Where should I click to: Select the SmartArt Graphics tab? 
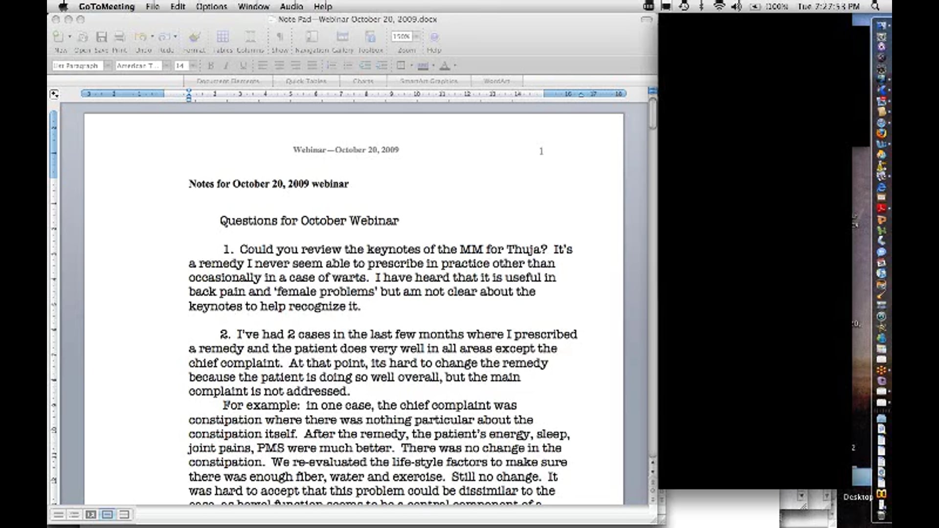coord(428,81)
